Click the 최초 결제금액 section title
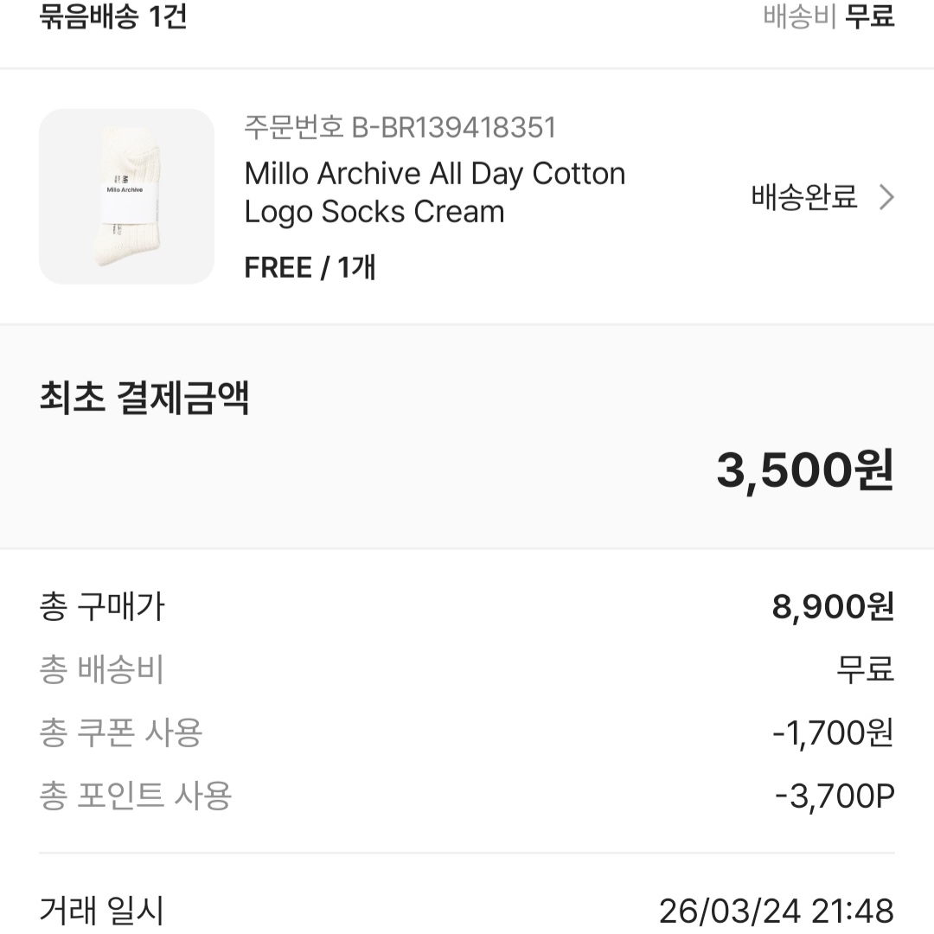This screenshot has width=934, height=934. click(145, 398)
